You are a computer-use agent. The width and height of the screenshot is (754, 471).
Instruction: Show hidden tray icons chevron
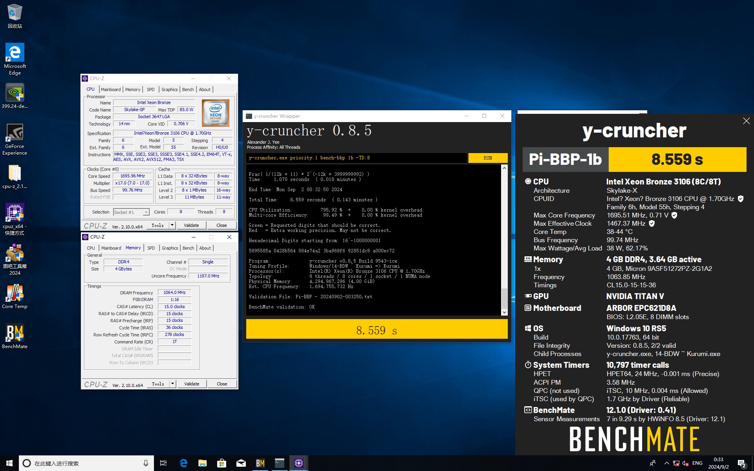(666, 463)
